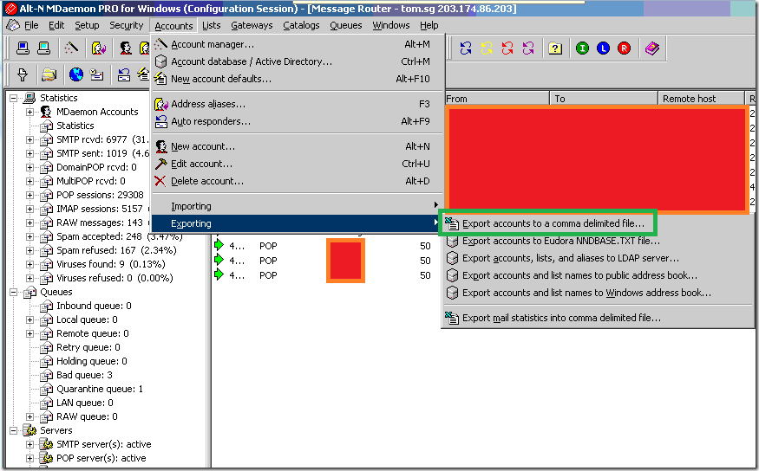
Task: Open the File menu
Action: 31,25
